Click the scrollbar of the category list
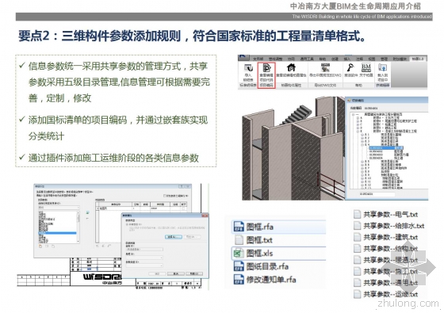The width and height of the screenshot is (444, 313). click(78, 227)
